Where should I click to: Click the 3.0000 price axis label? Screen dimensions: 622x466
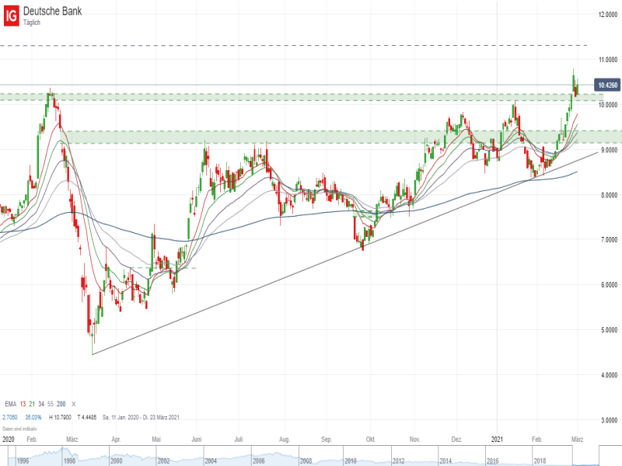click(609, 420)
